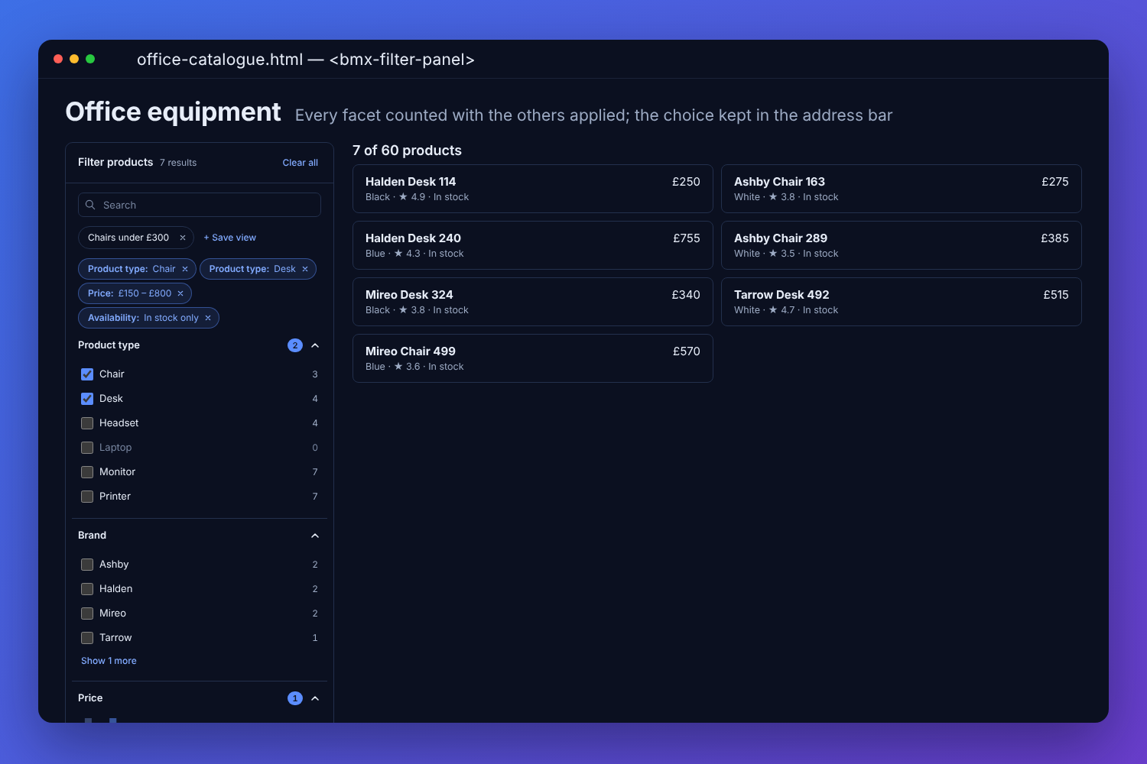This screenshot has height=764, width=1147.
Task: Show 1 more brand
Action: pyautogui.click(x=109, y=661)
